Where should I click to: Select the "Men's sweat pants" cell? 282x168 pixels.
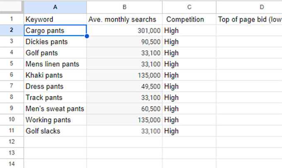55,108
